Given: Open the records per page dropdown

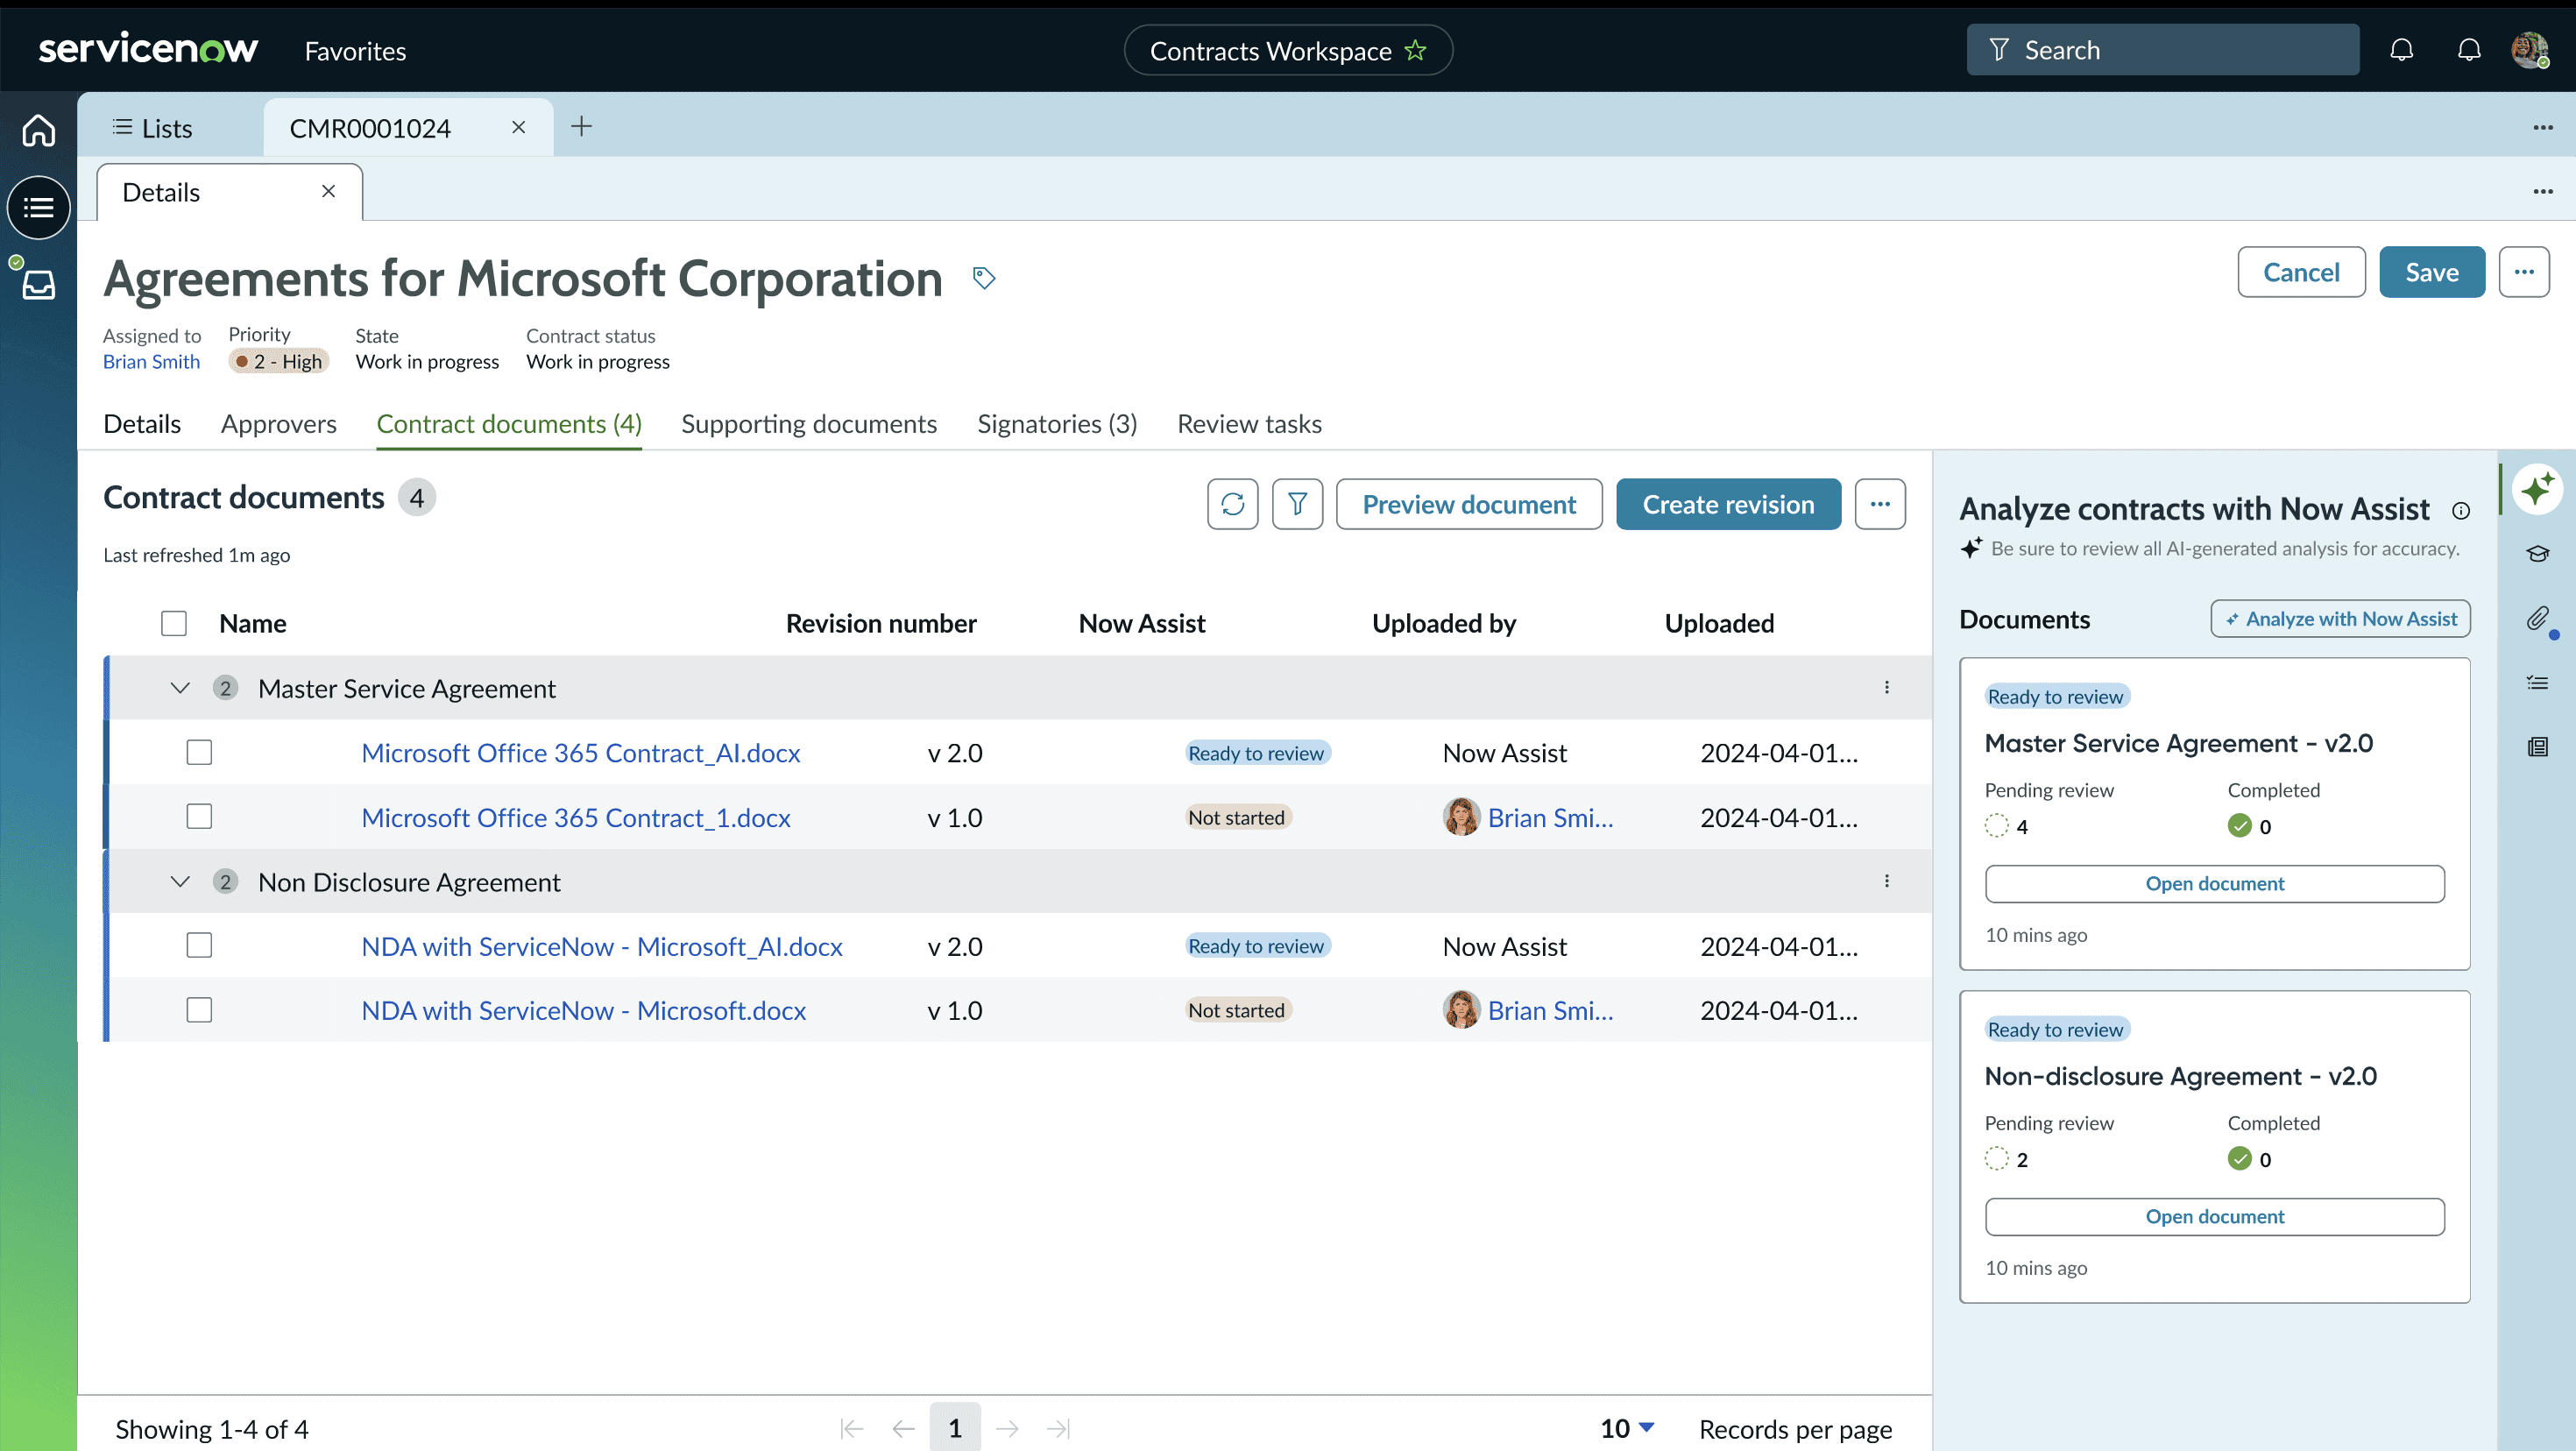Looking at the screenshot, I should pos(1627,1428).
